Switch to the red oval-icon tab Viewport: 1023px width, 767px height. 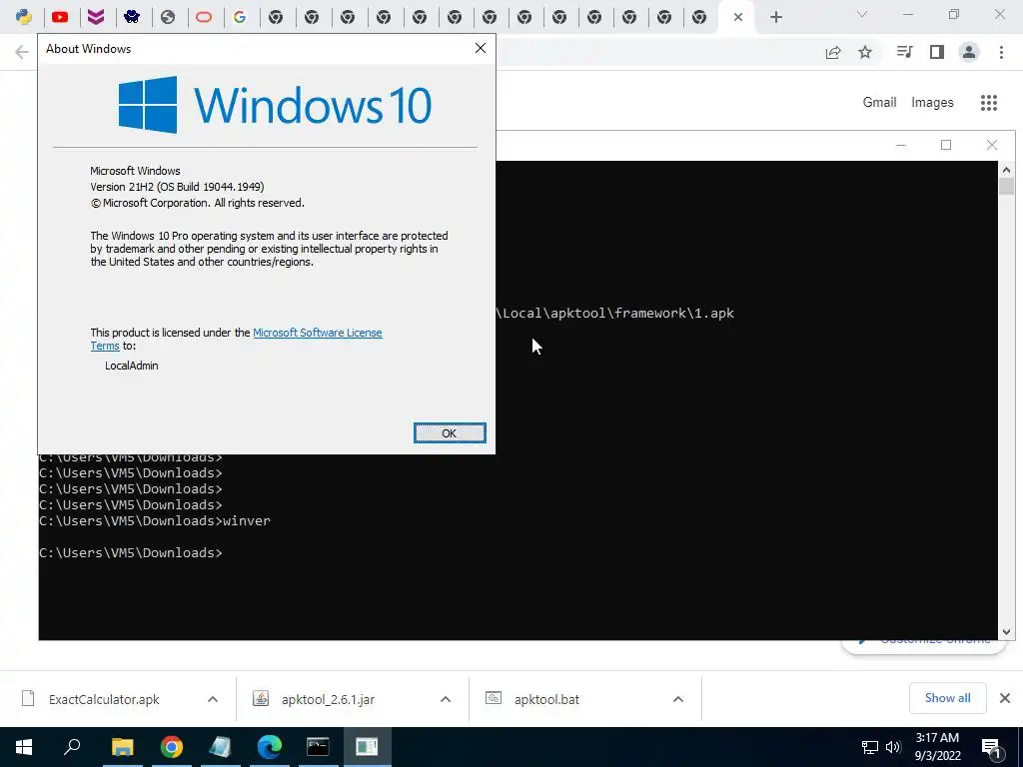204,17
